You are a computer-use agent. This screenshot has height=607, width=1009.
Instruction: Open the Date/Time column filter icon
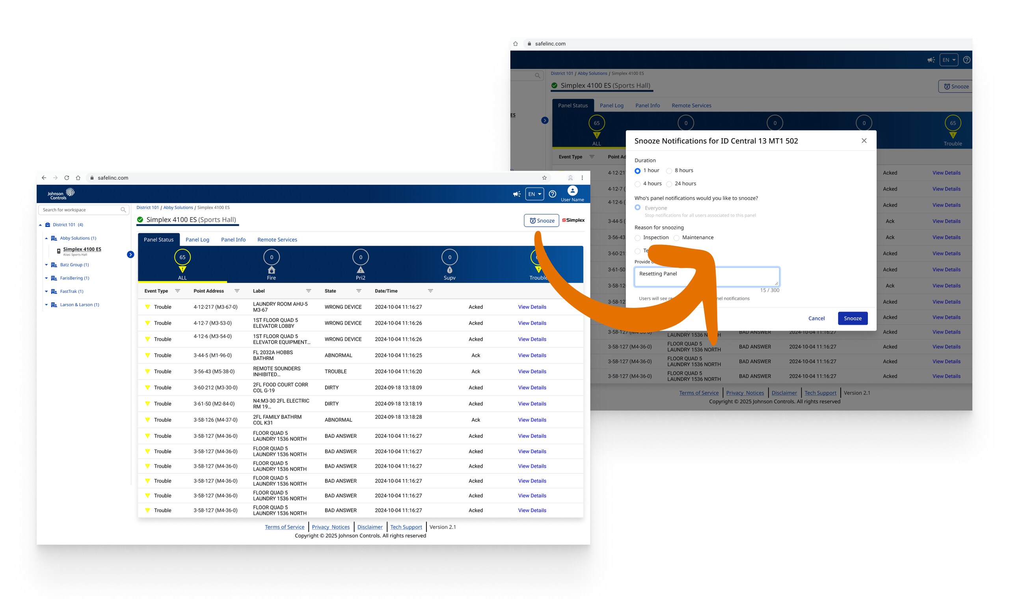(x=430, y=291)
